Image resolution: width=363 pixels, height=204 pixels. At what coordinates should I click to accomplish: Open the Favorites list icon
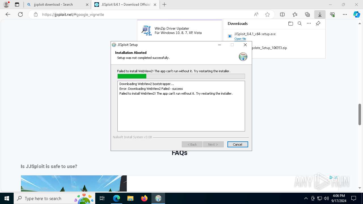(295, 14)
